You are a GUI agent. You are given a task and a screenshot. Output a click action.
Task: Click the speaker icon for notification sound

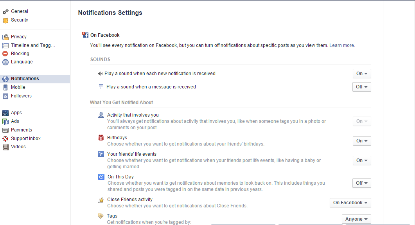pos(100,74)
